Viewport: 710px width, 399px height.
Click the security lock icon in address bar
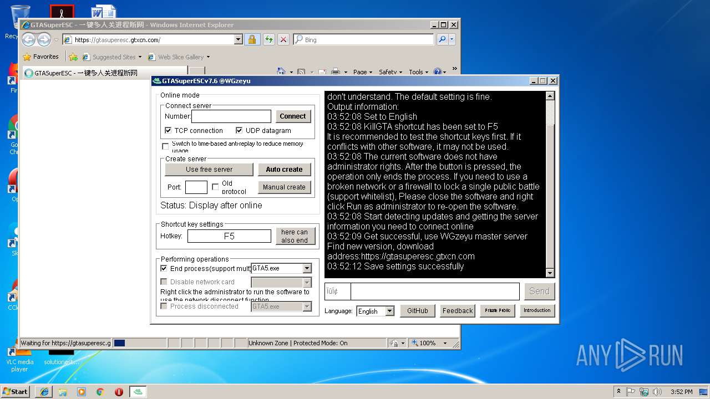coord(252,39)
